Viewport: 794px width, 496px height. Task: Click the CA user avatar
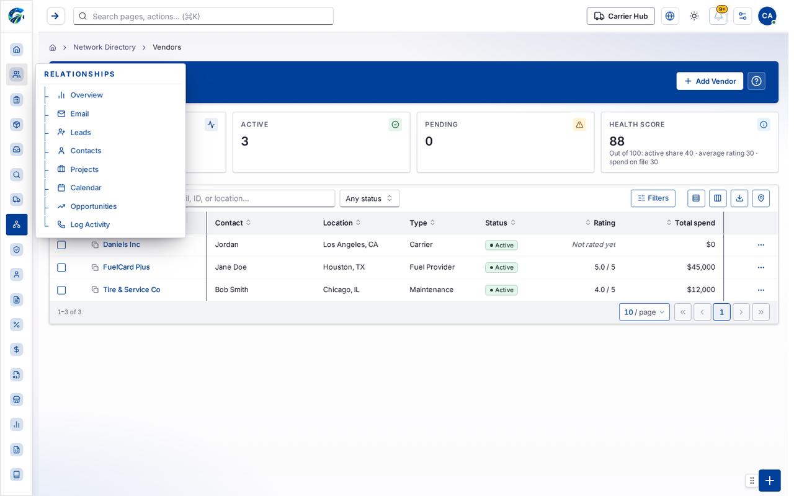click(767, 16)
